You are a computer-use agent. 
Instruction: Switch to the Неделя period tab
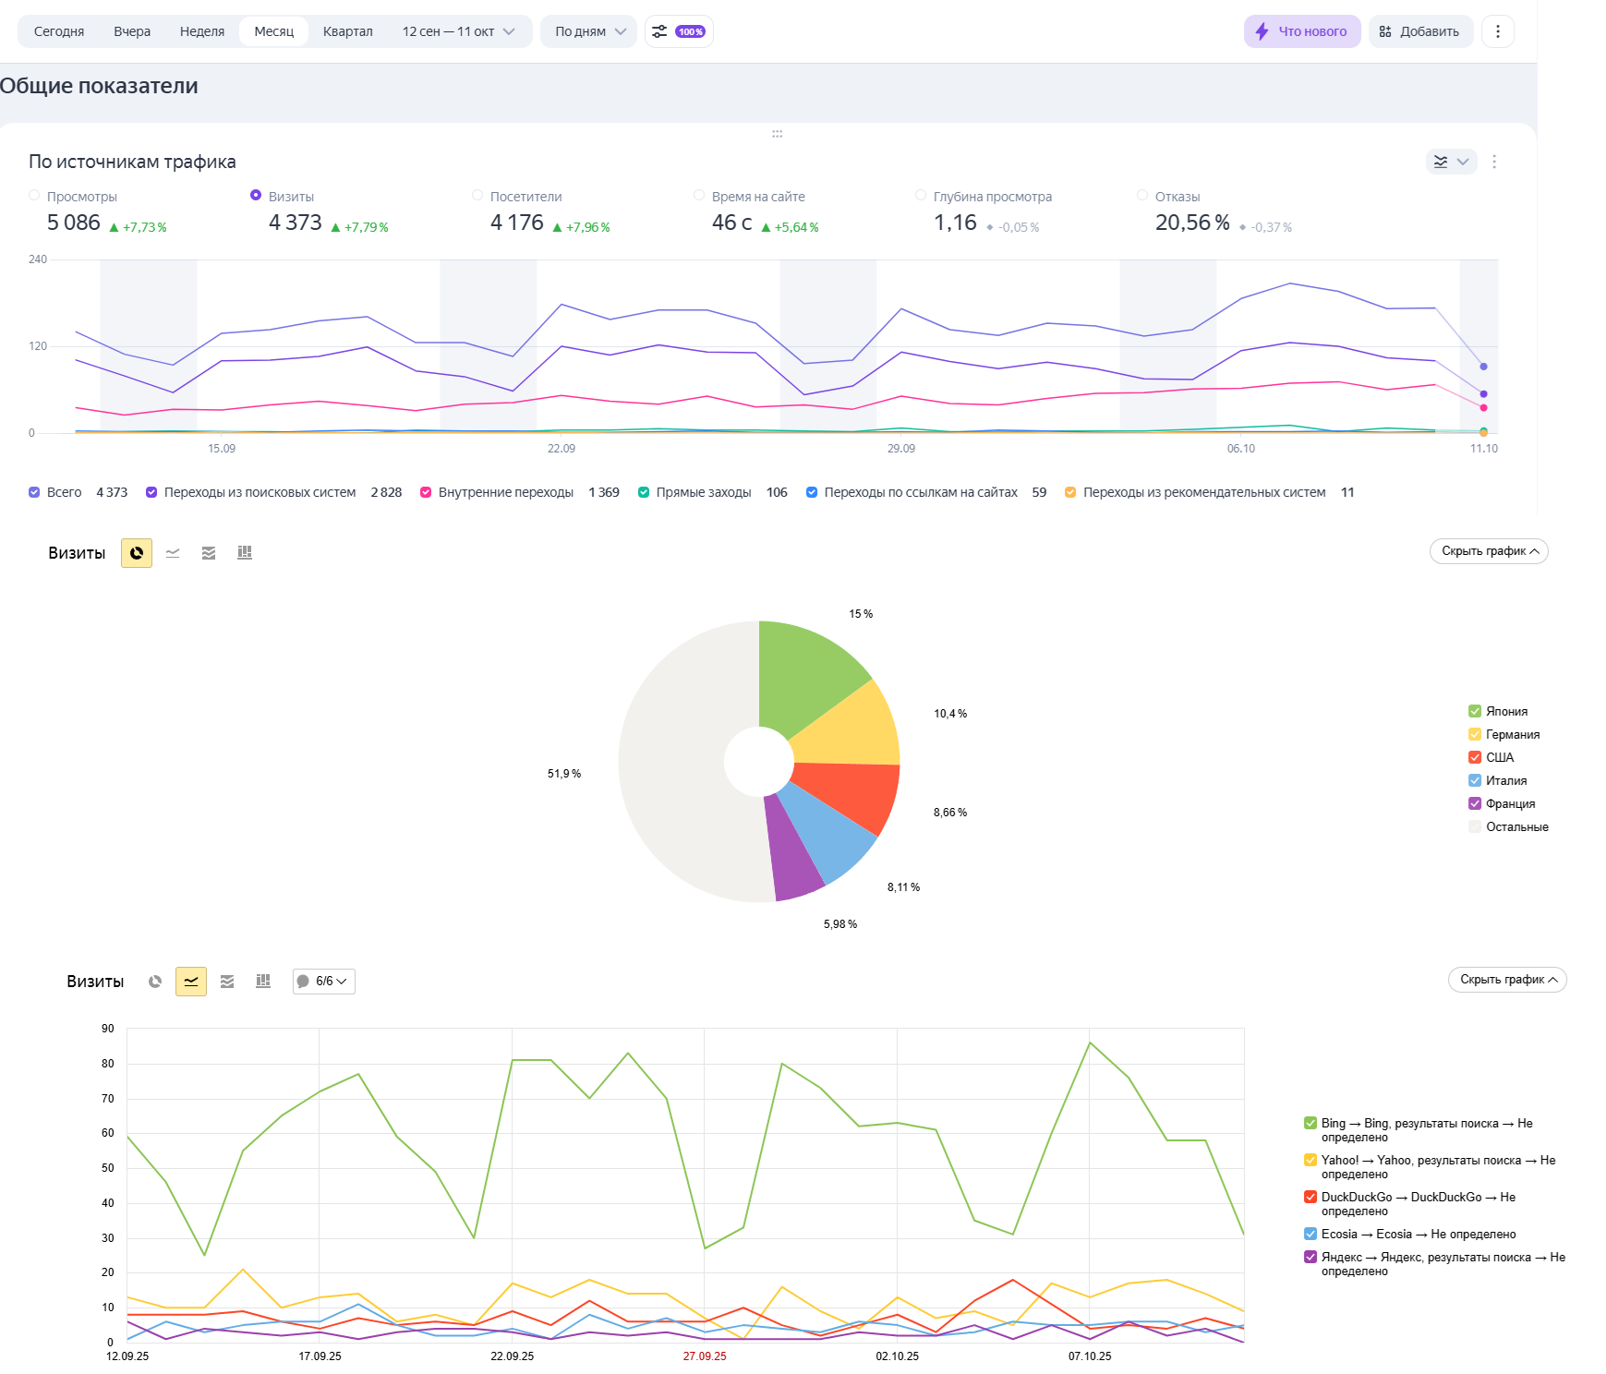(202, 31)
